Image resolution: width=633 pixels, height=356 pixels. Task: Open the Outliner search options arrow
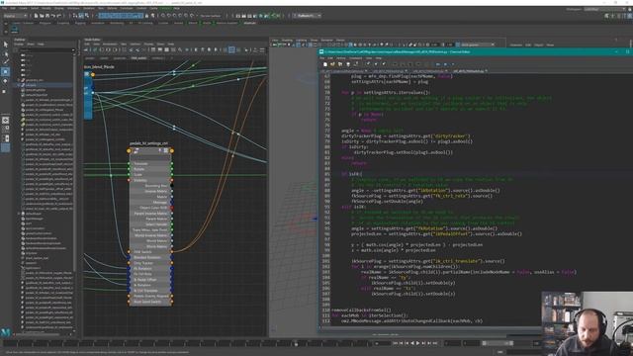click(73, 50)
